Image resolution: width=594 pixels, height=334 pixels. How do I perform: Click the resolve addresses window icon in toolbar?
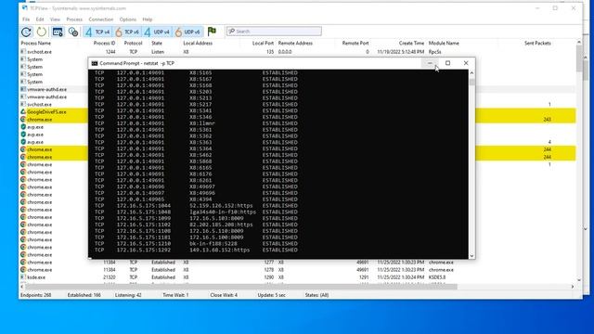(x=58, y=32)
